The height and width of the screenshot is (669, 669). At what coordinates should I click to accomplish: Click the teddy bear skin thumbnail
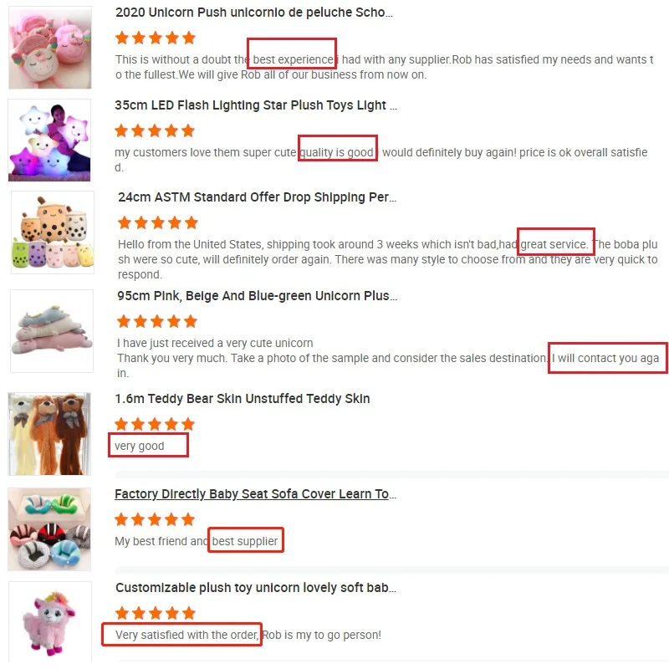tap(49, 434)
